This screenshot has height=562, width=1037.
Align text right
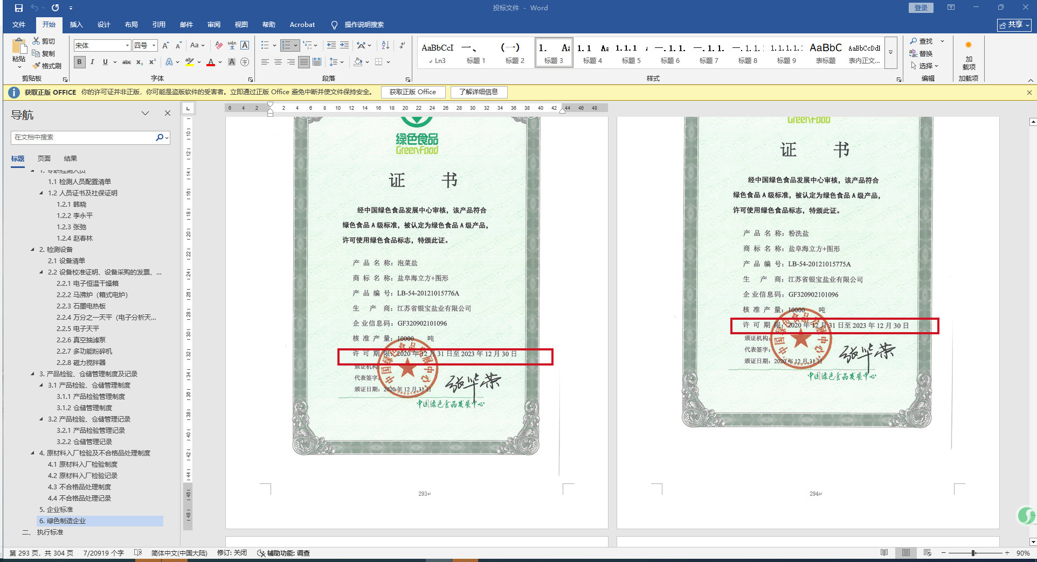pos(291,62)
